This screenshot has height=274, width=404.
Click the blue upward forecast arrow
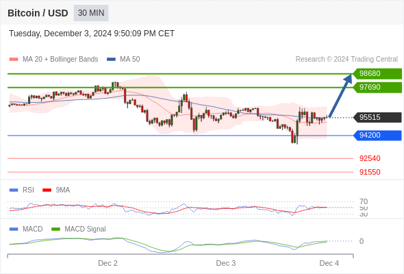pyautogui.click(x=340, y=96)
